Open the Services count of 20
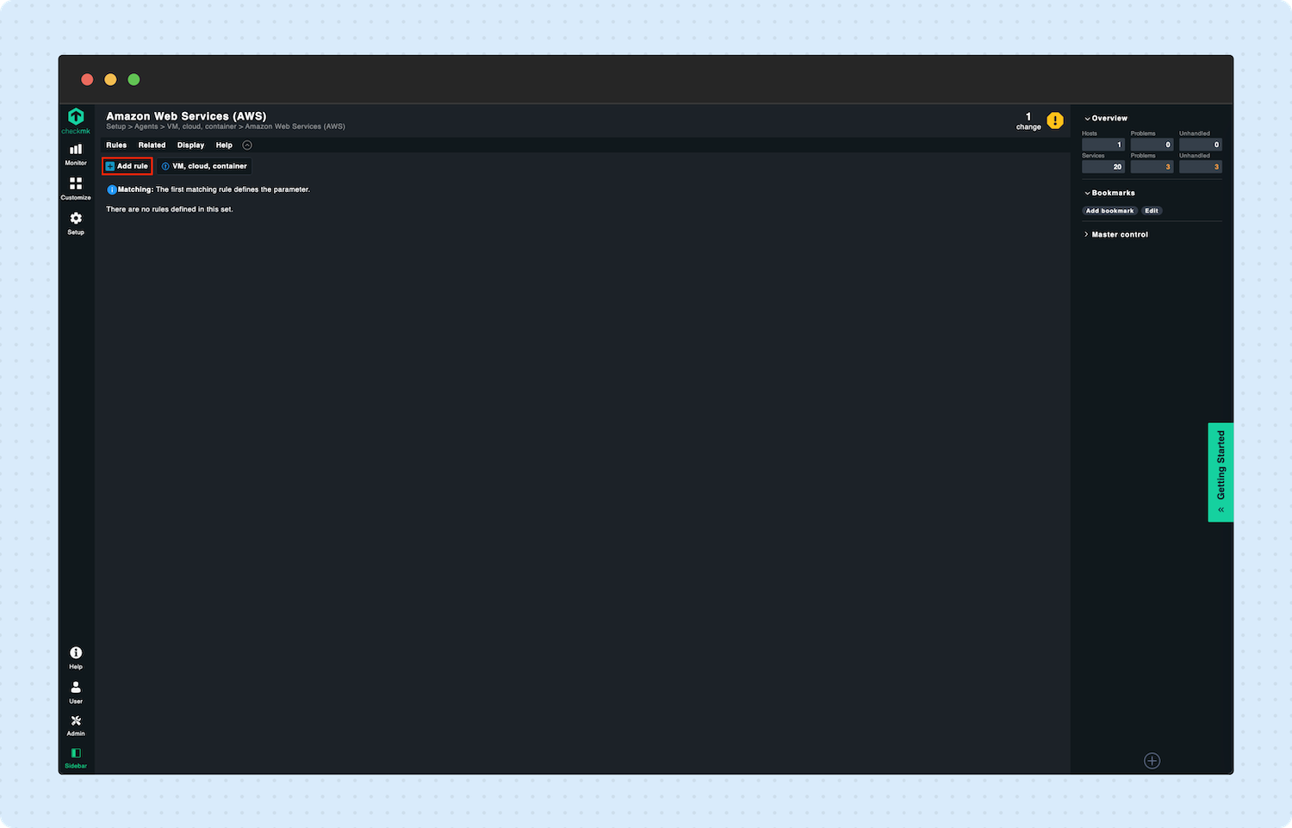 1103,167
